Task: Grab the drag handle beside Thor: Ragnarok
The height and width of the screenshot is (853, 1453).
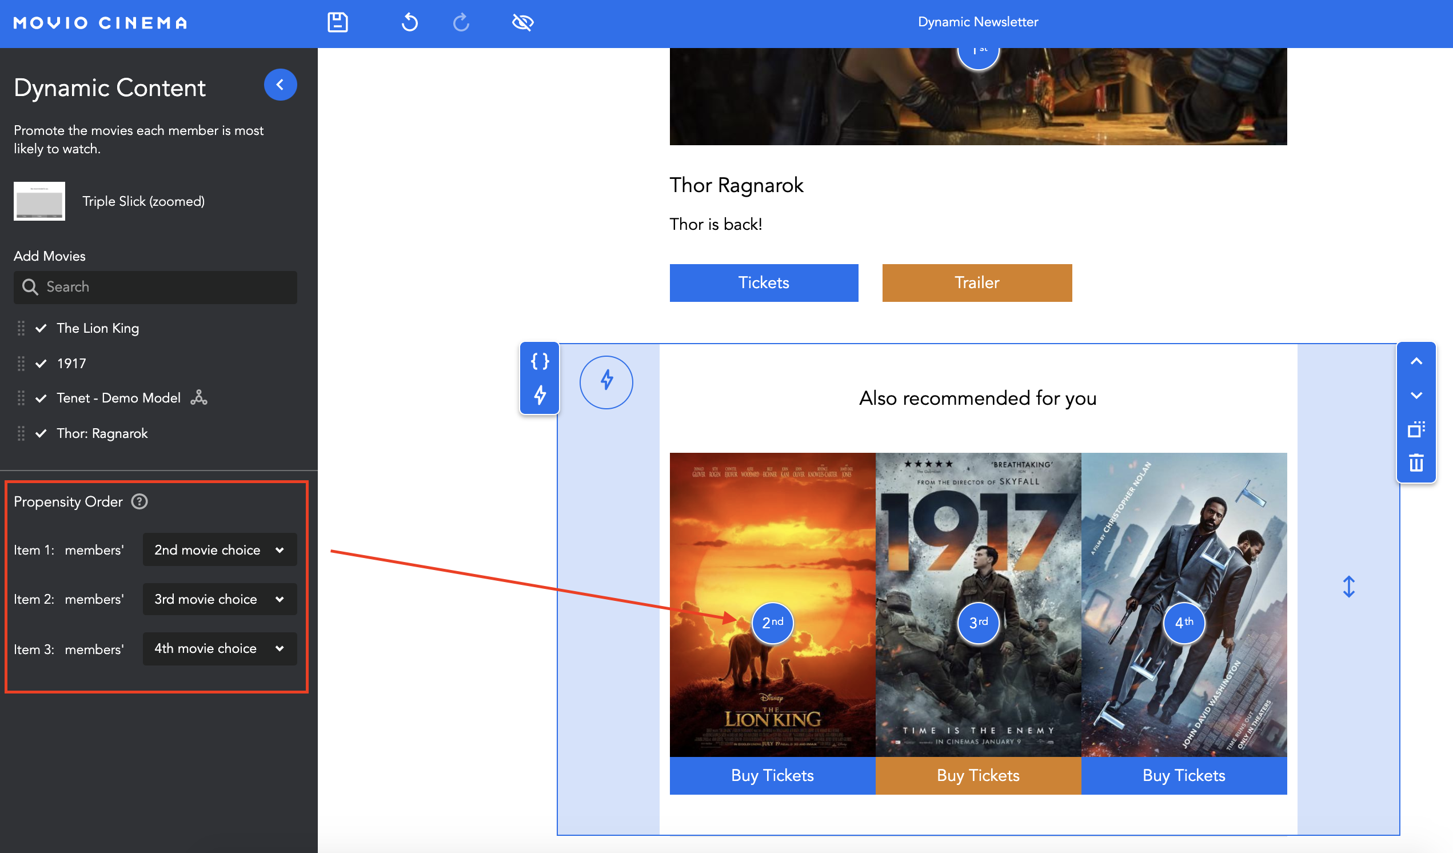Action: [21, 433]
